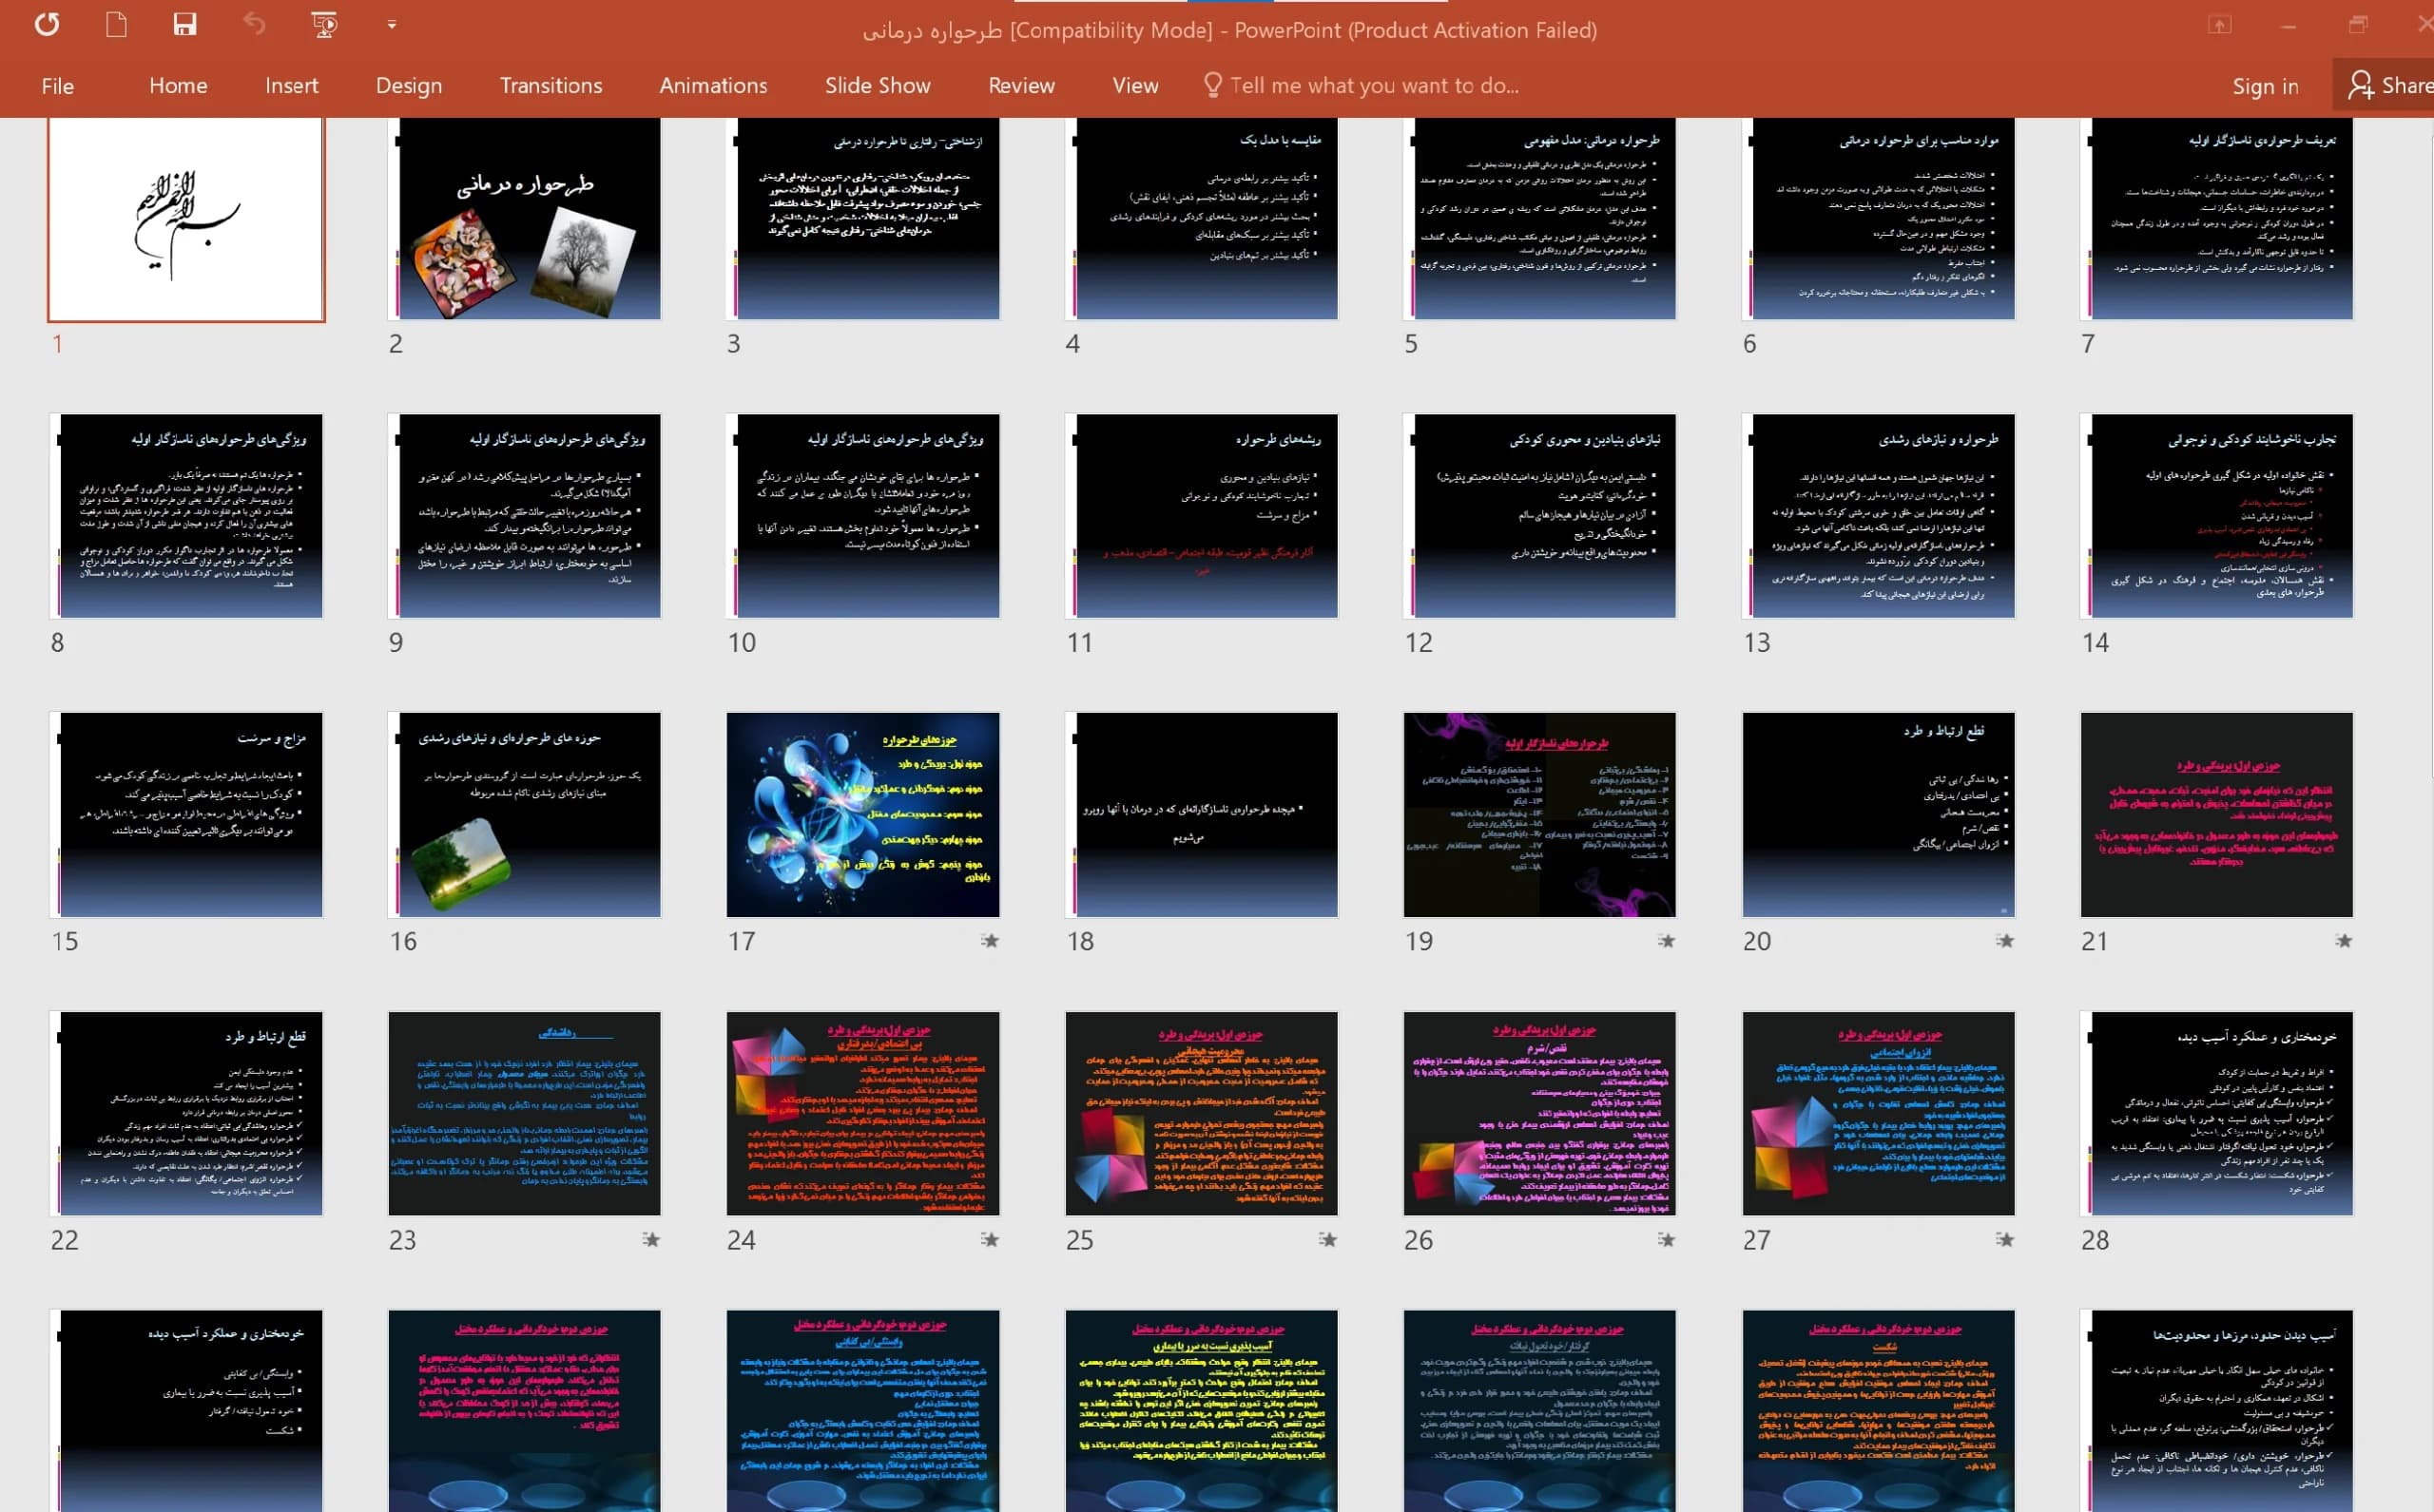2434x1512 pixels.
Task: Click the New document icon
Action: pos(116,25)
